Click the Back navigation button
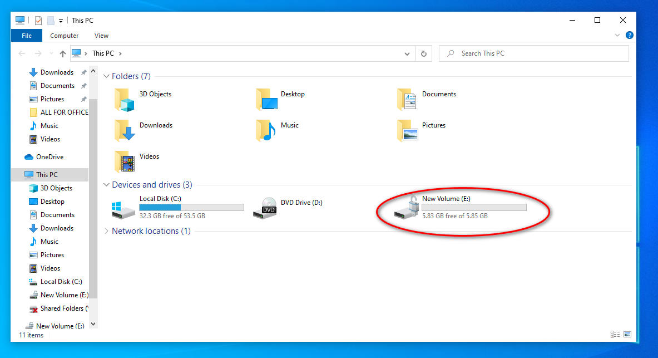The height and width of the screenshot is (358, 658). click(22, 53)
